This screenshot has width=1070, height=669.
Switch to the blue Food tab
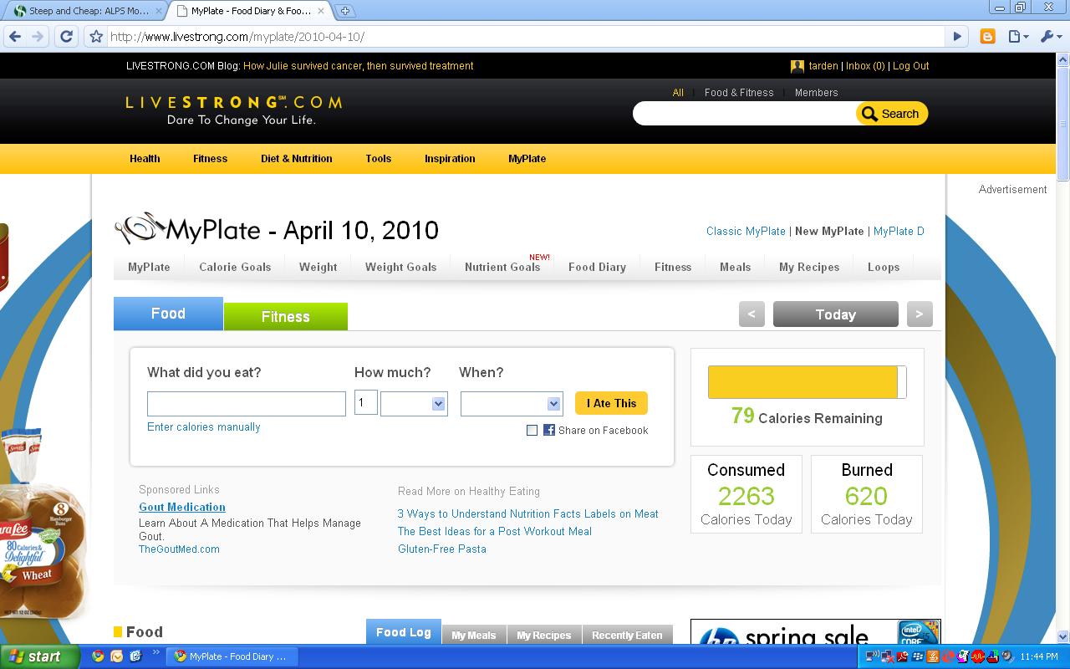click(x=168, y=314)
